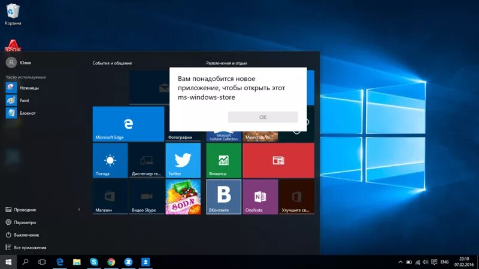Open the volume tray icon
479x269 pixels.
point(426,262)
